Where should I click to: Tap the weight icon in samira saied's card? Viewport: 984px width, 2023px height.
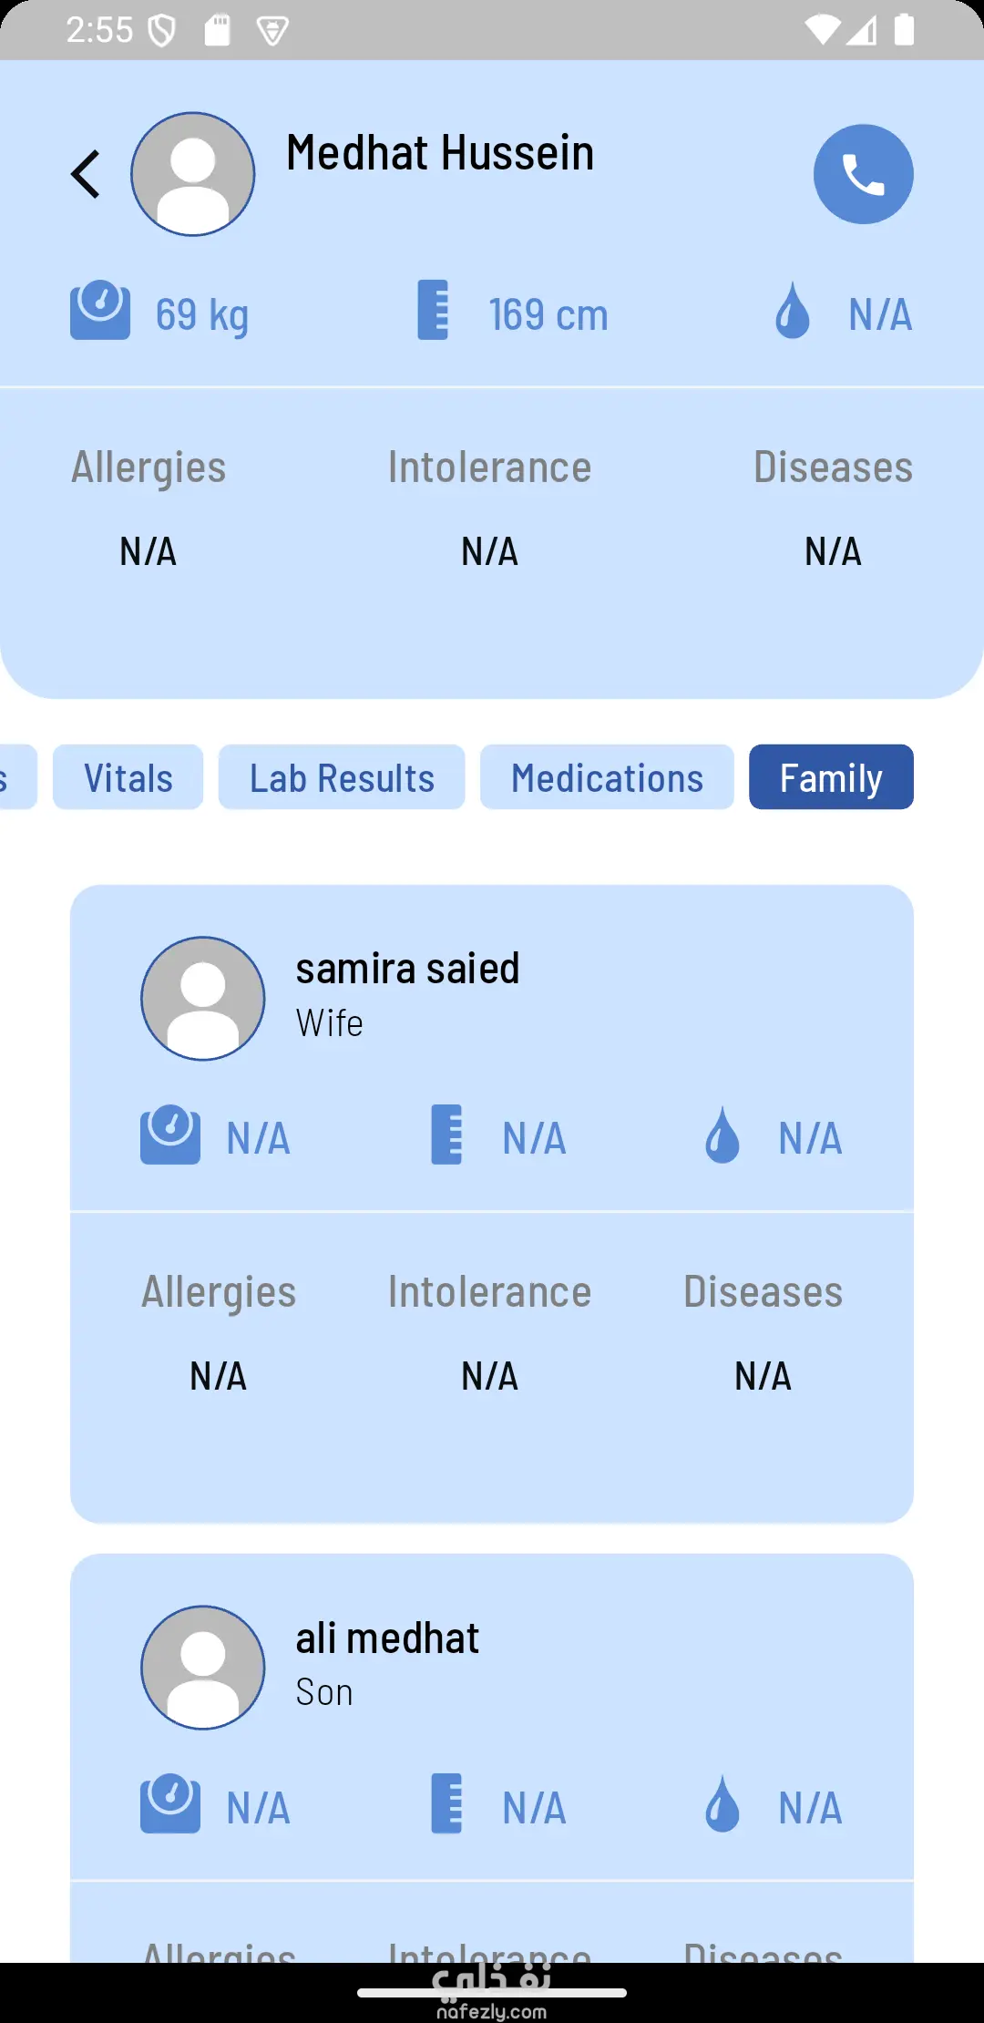point(170,1135)
